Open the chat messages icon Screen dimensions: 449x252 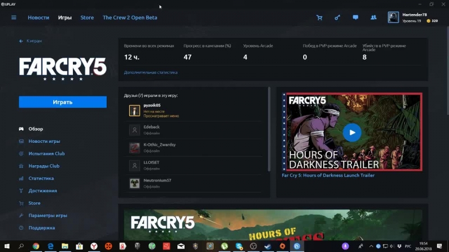click(355, 17)
